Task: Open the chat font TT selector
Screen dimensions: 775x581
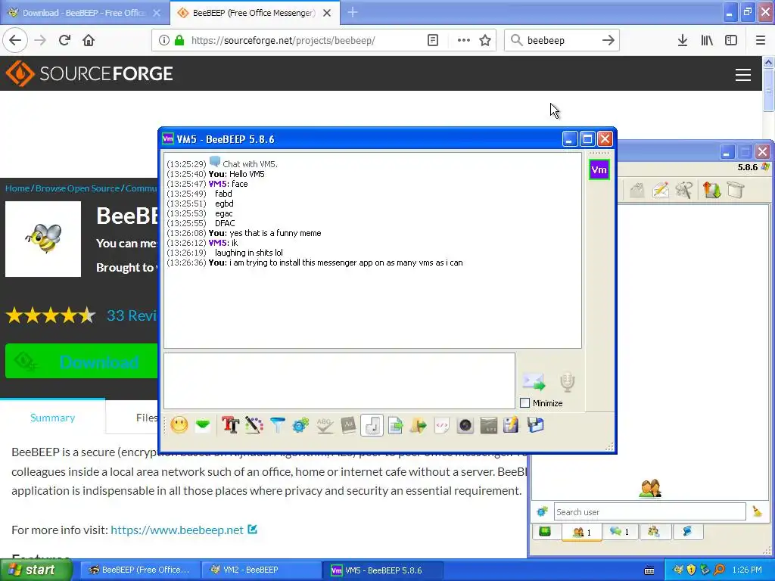Action: coord(230,425)
